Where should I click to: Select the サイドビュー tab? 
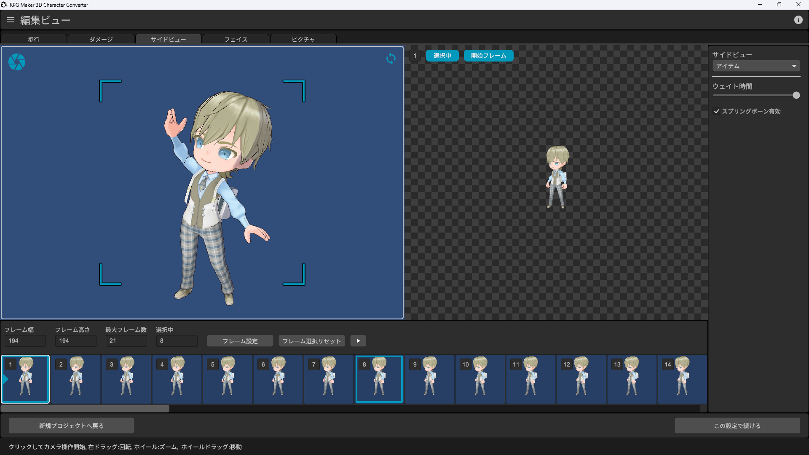pos(169,39)
